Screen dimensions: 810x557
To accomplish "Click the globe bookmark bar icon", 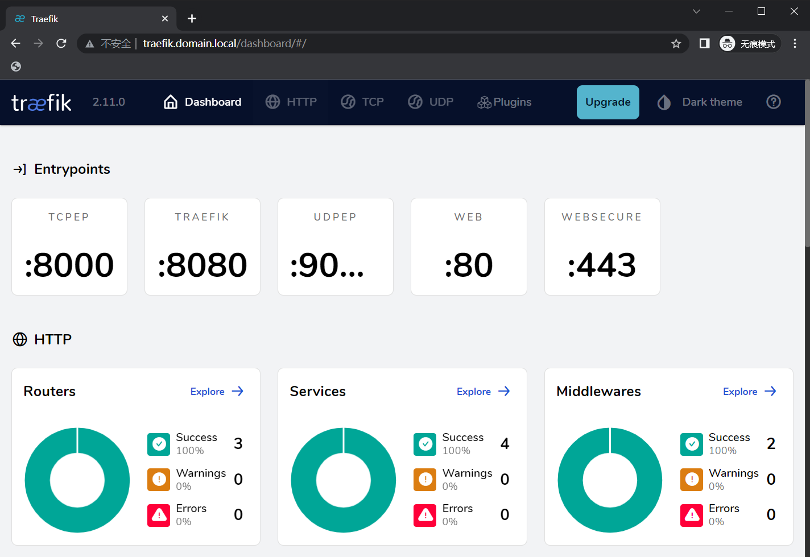I will click(x=16, y=66).
